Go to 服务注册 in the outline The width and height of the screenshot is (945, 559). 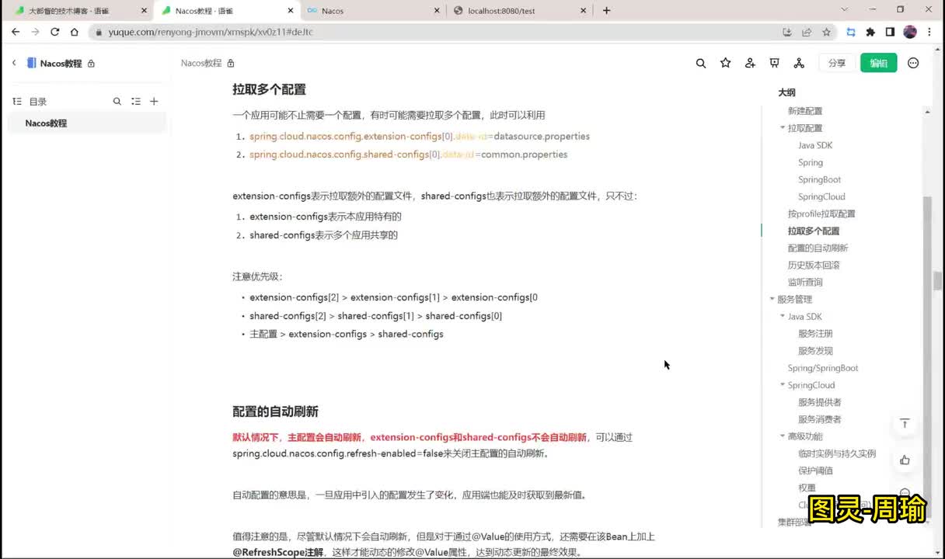tap(815, 334)
